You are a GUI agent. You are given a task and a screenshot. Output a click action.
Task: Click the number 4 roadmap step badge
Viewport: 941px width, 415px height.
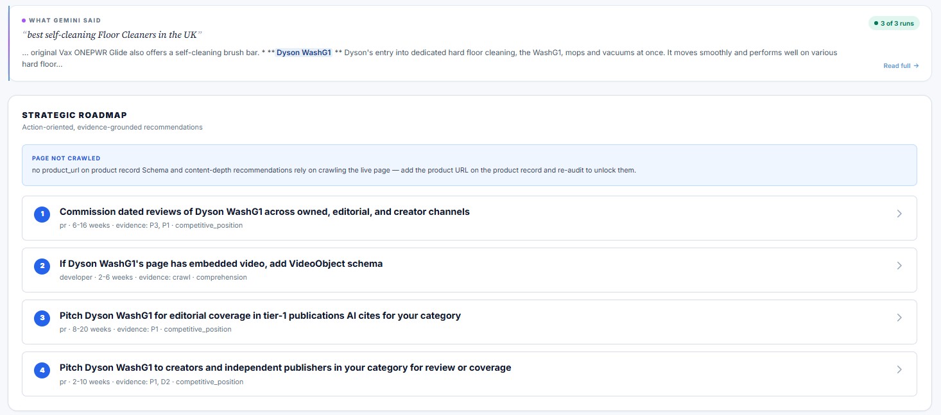coord(42,369)
